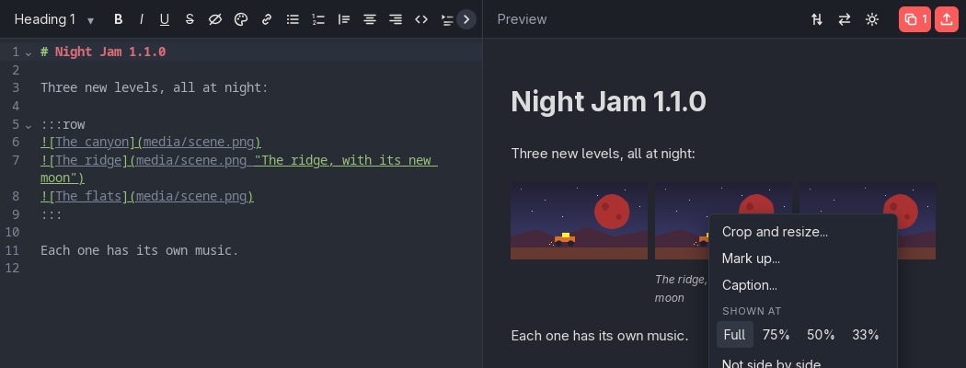Swap editor and preview panes
Screen dimensions: 966x368
point(844,19)
